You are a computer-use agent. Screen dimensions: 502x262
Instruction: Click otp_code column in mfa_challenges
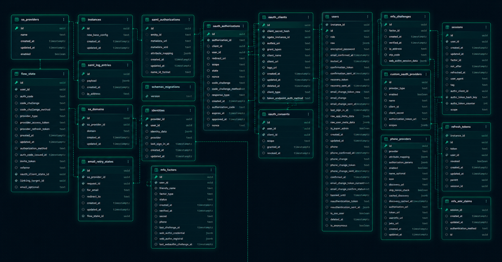pyautogui.click(x=405, y=55)
